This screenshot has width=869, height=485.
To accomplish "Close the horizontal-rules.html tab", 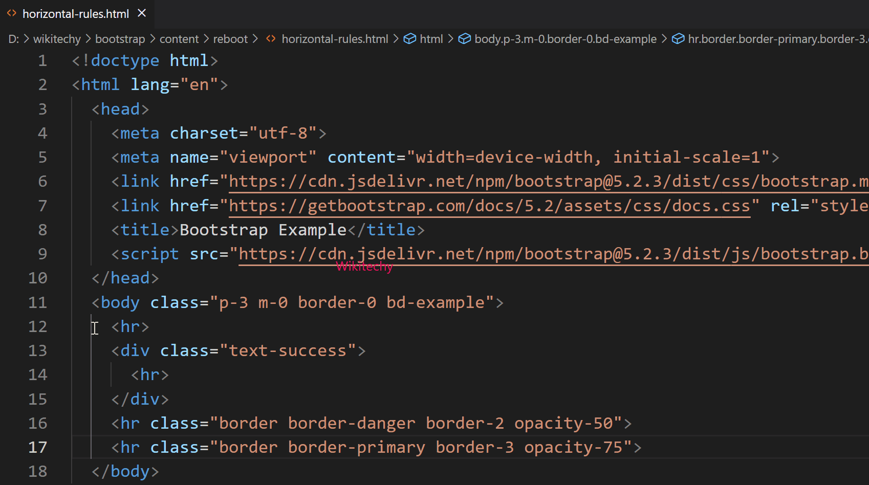I will (x=141, y=13).
